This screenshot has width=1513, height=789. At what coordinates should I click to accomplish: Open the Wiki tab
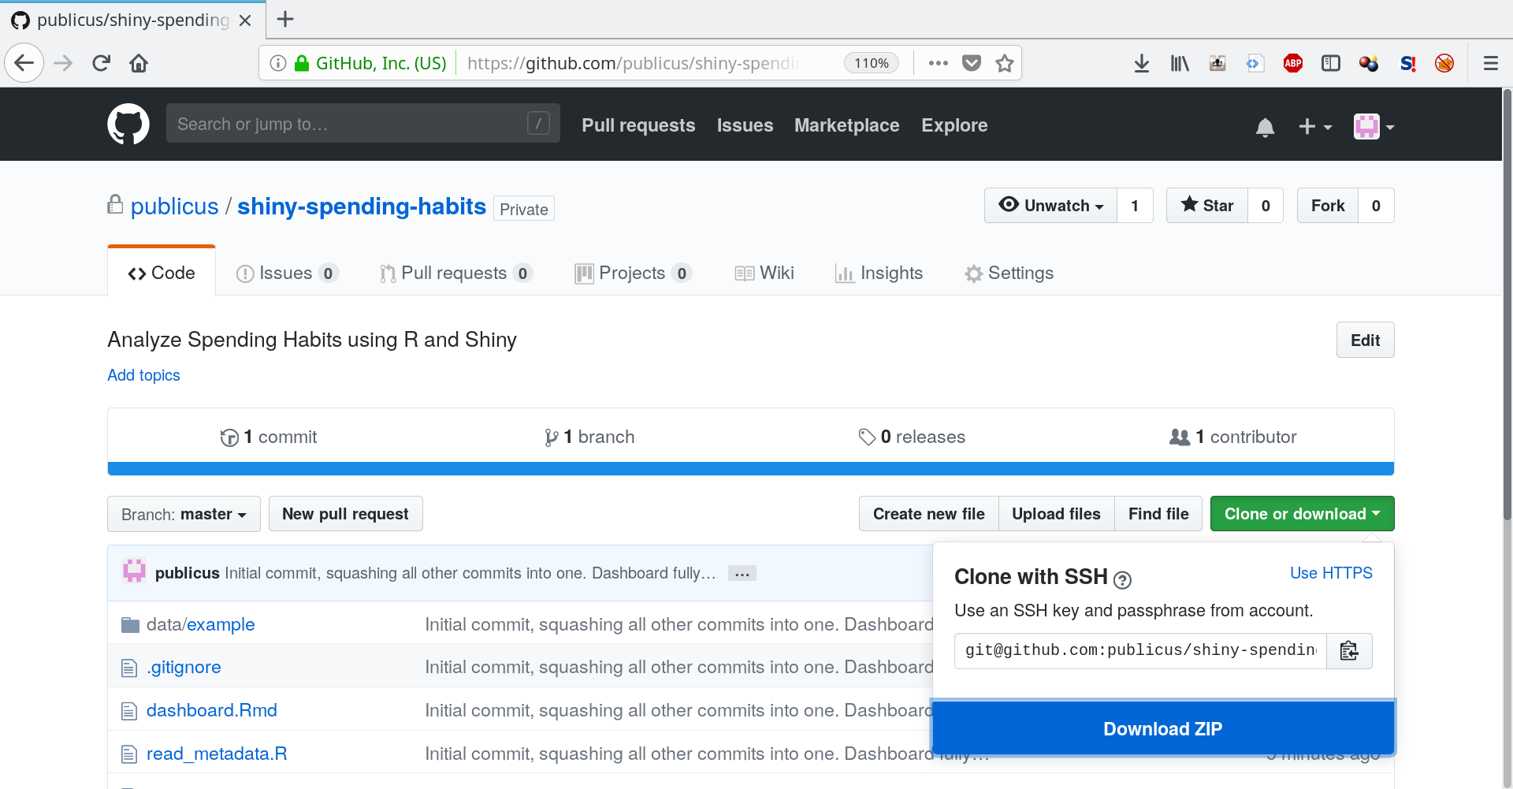click(x=764, y=273)
